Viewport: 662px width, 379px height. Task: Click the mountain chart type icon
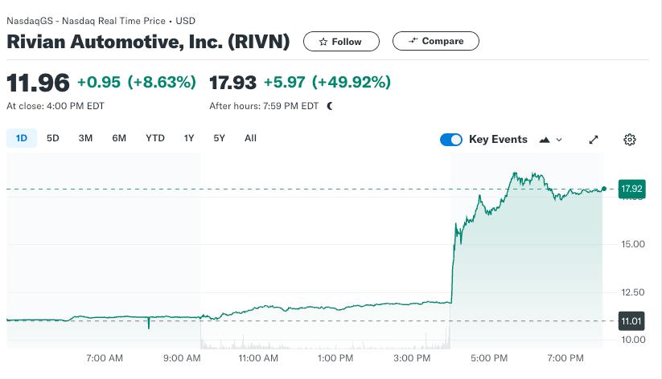point(545,140)
